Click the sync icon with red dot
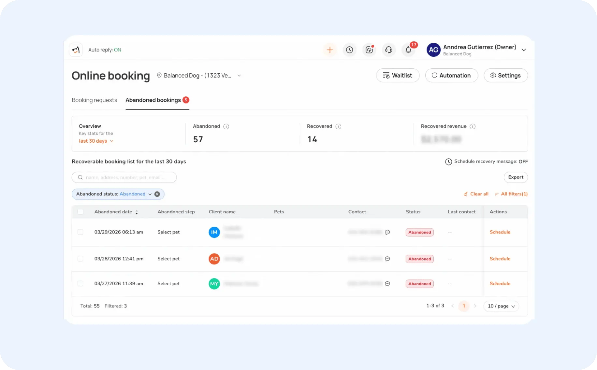 [x=369, y=50]
